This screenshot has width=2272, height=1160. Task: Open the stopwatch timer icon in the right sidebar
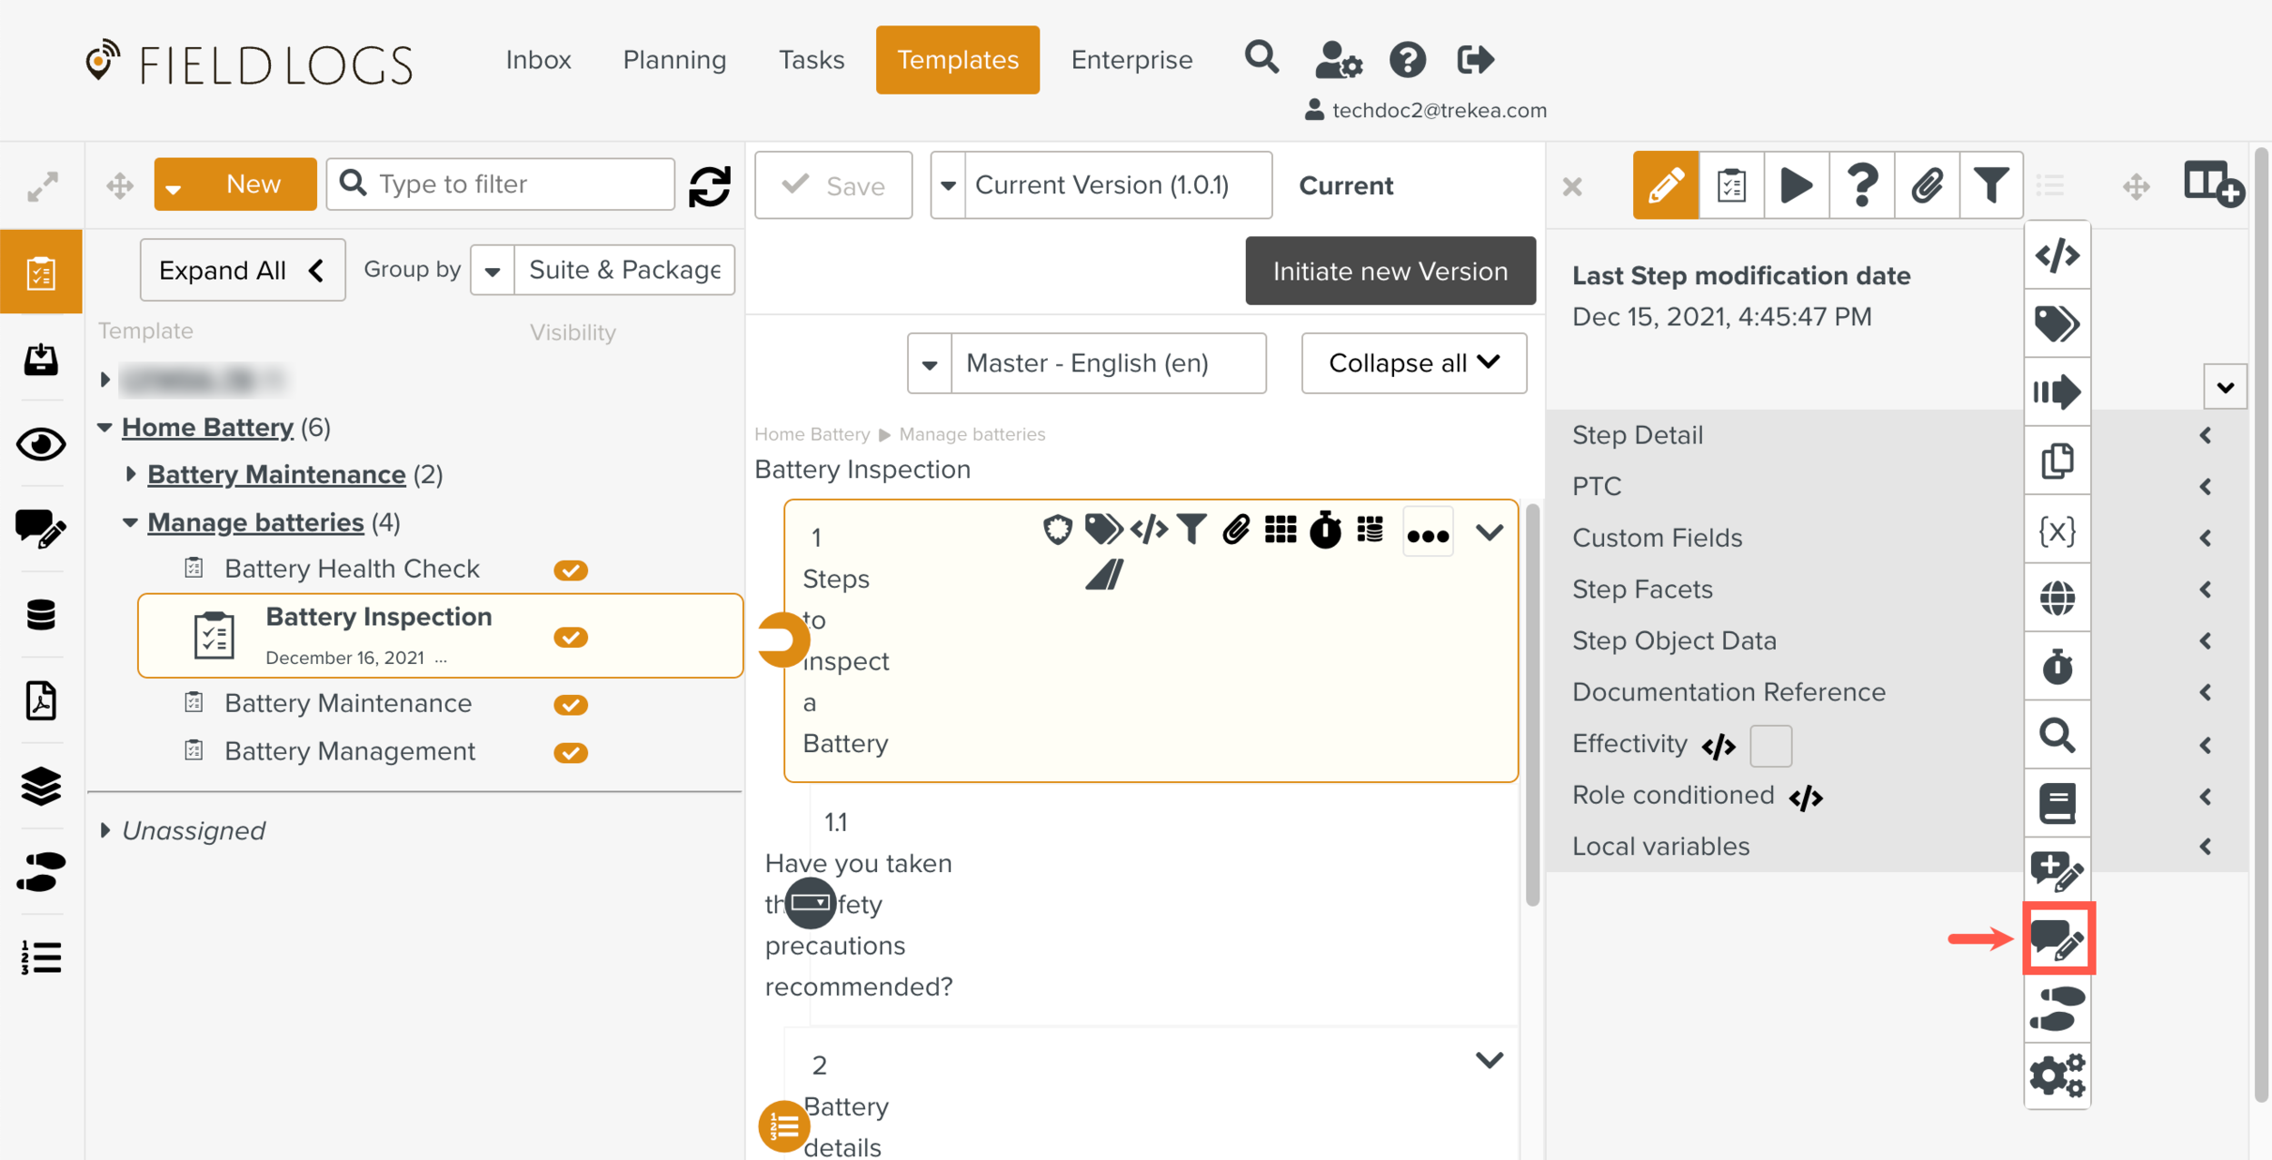pos(2057,667)
